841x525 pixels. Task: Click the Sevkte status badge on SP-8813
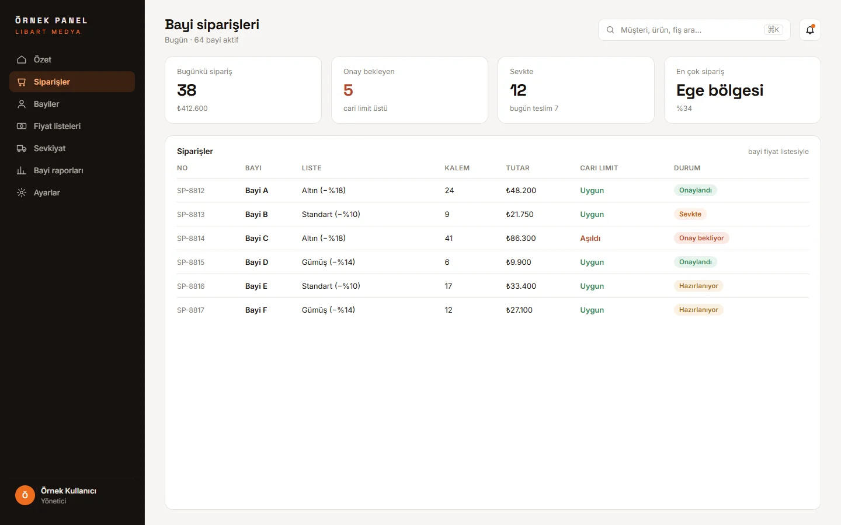coord(690,214)
